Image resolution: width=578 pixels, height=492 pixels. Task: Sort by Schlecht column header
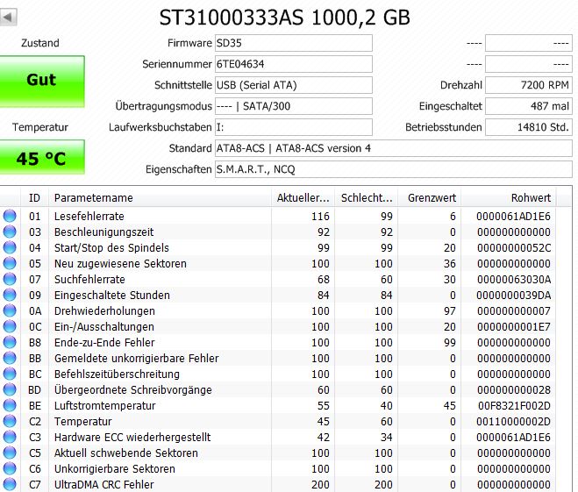[x=366, y=198]
